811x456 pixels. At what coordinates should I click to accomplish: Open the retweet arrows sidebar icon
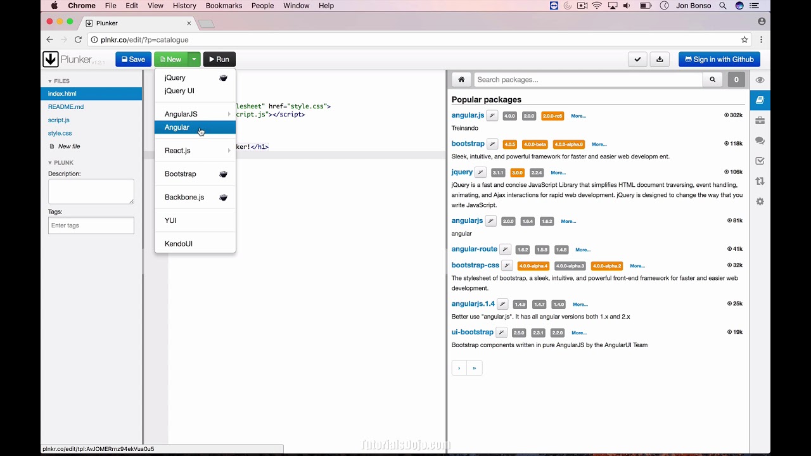[760, 181]
